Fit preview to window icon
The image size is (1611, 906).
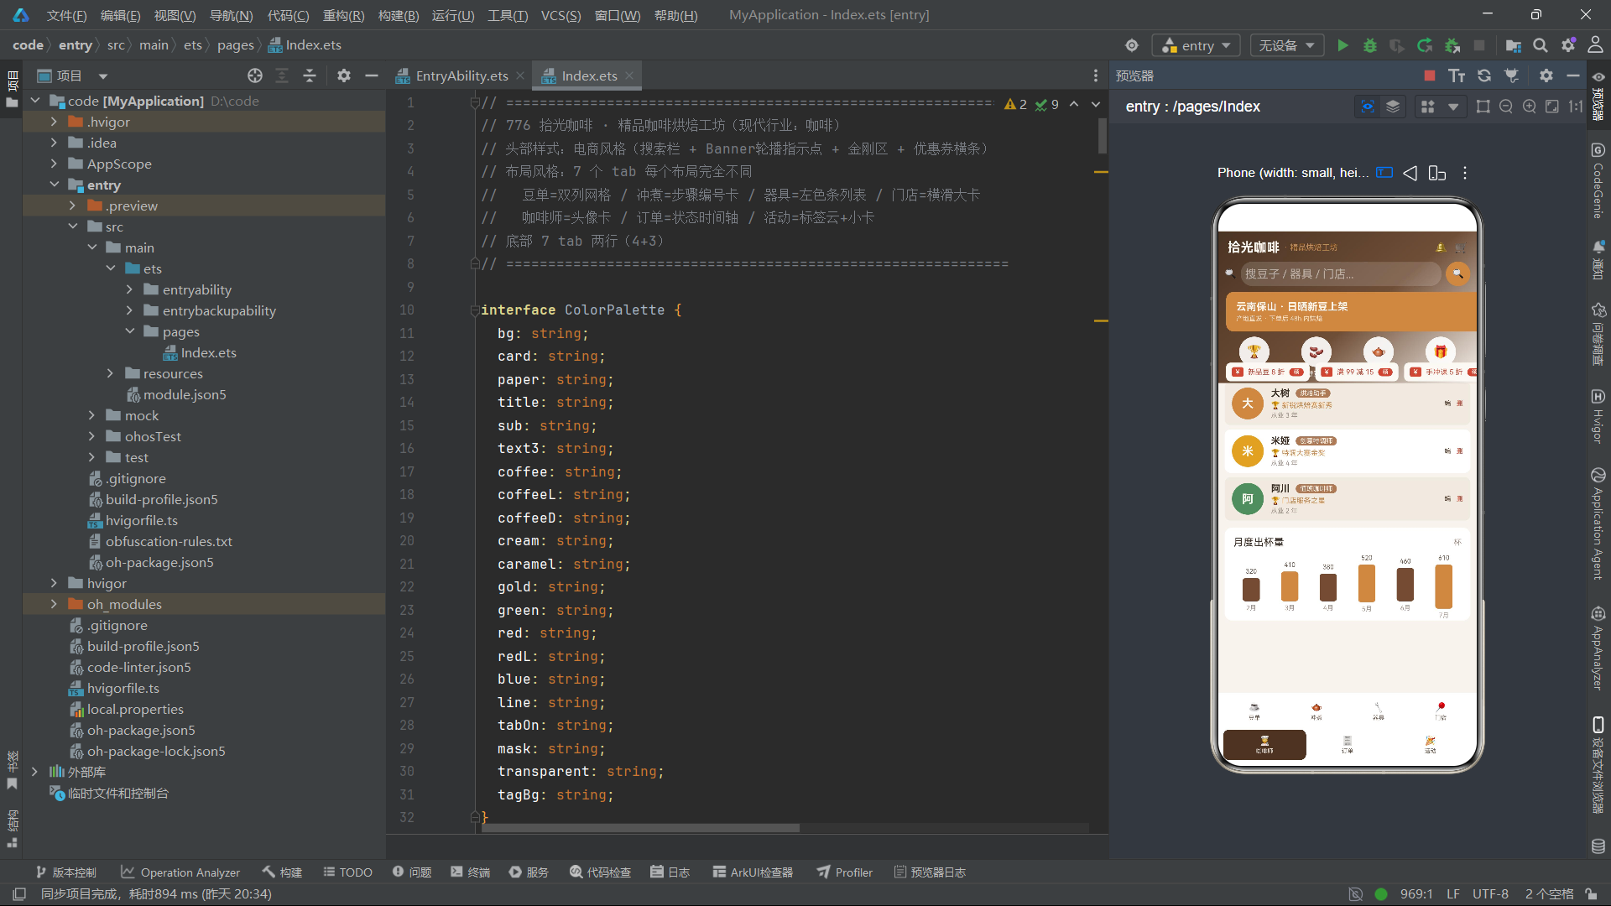[x=1552, y=107]
